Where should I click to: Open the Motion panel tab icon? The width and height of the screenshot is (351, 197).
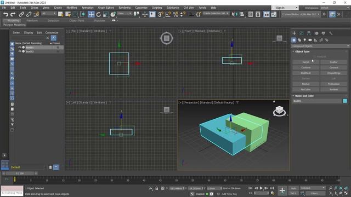pos(316,33)
